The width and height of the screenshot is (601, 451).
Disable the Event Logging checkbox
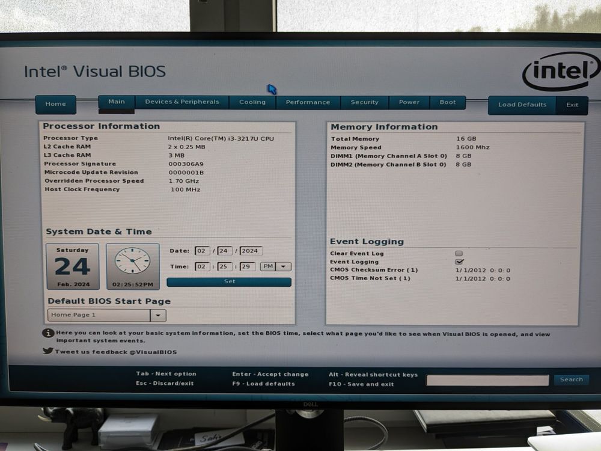[459, 262]
